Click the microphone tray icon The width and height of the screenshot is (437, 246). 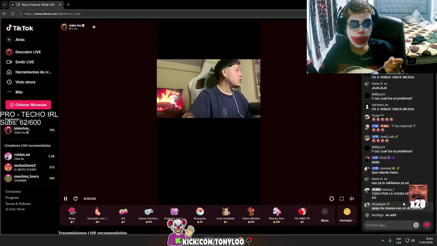click(x=390, y=241)
